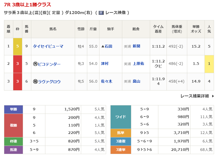Click the yellow frame 5 color box

click(18, 46)
